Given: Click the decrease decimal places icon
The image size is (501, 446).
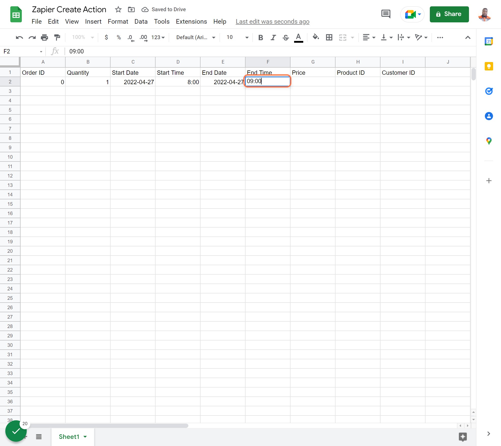Looking at the screenshot, I should point(131,38).
